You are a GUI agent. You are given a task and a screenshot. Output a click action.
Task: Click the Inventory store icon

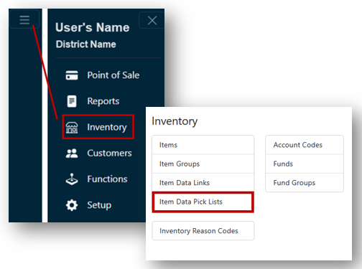point(72,127)
